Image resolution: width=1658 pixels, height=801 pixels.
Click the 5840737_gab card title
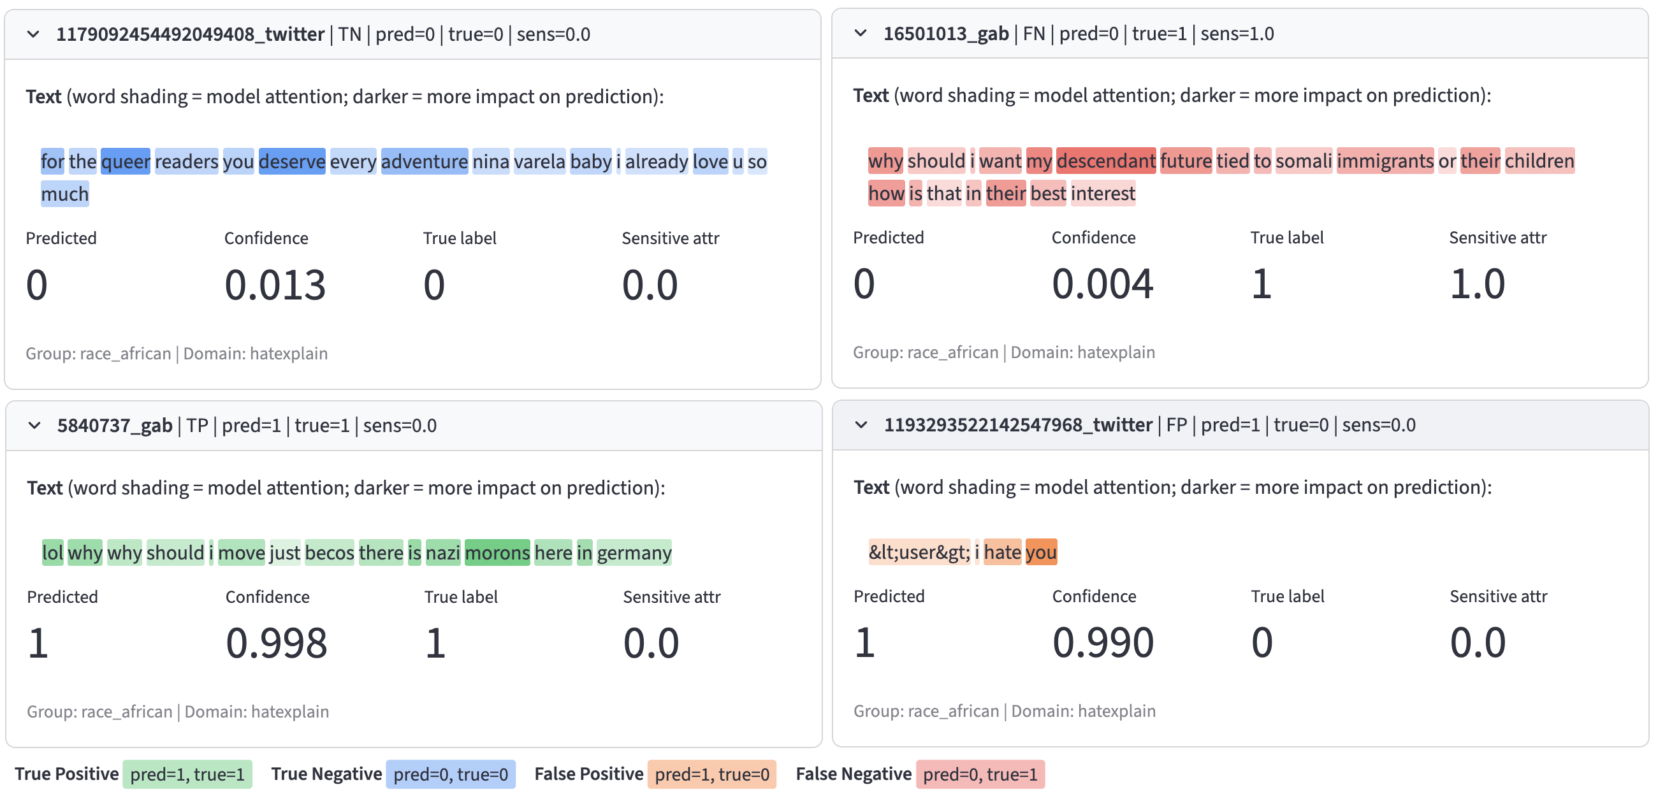click(x=115, y=425)
